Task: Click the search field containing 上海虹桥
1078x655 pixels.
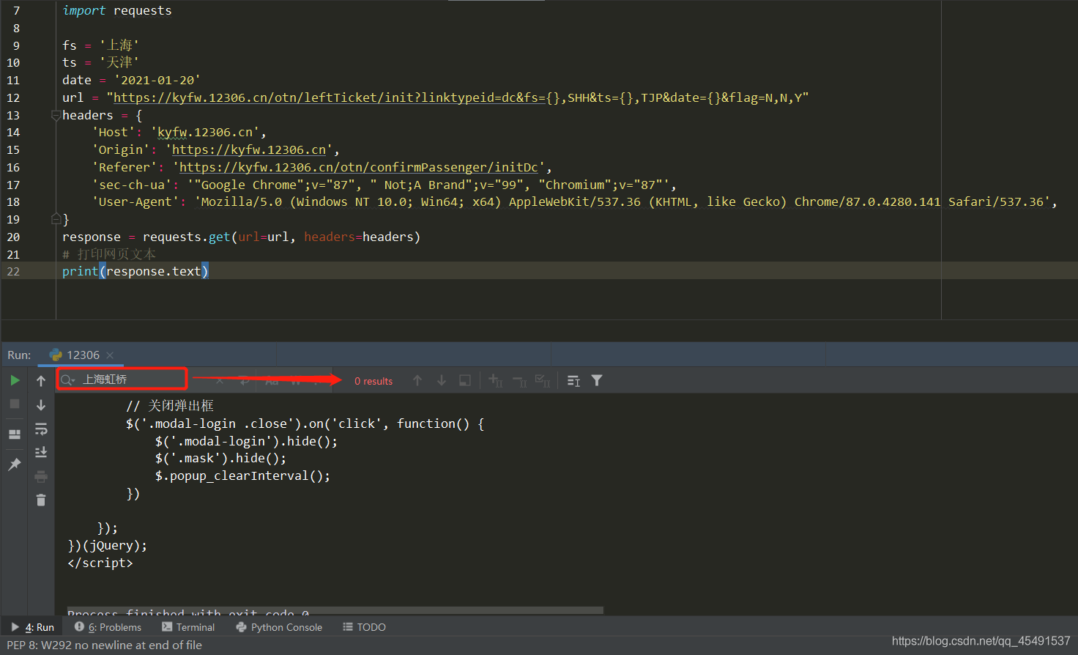Action: click(122, 380)
